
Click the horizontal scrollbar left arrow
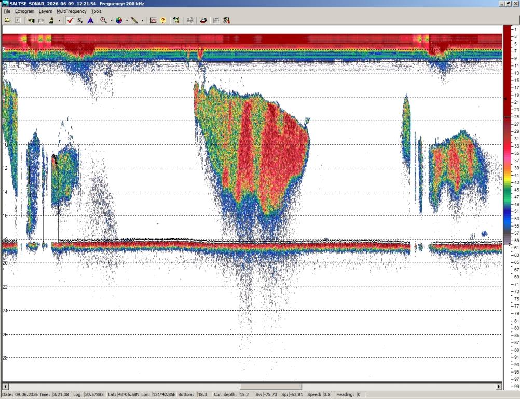coord(5,387)
